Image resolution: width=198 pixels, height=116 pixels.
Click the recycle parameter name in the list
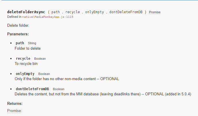23,59
